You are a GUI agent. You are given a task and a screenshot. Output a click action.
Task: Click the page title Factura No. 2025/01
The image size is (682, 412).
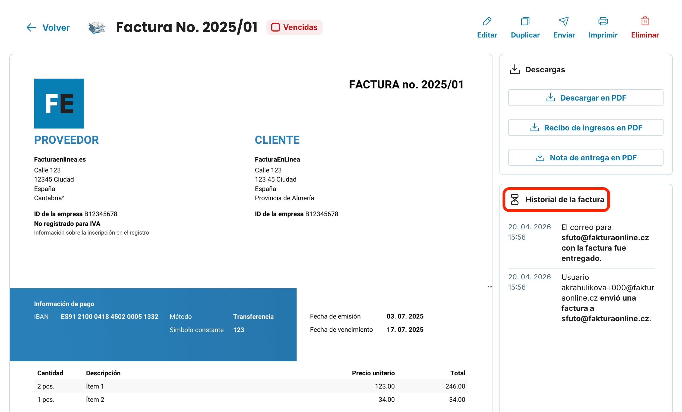pos(187,27)
